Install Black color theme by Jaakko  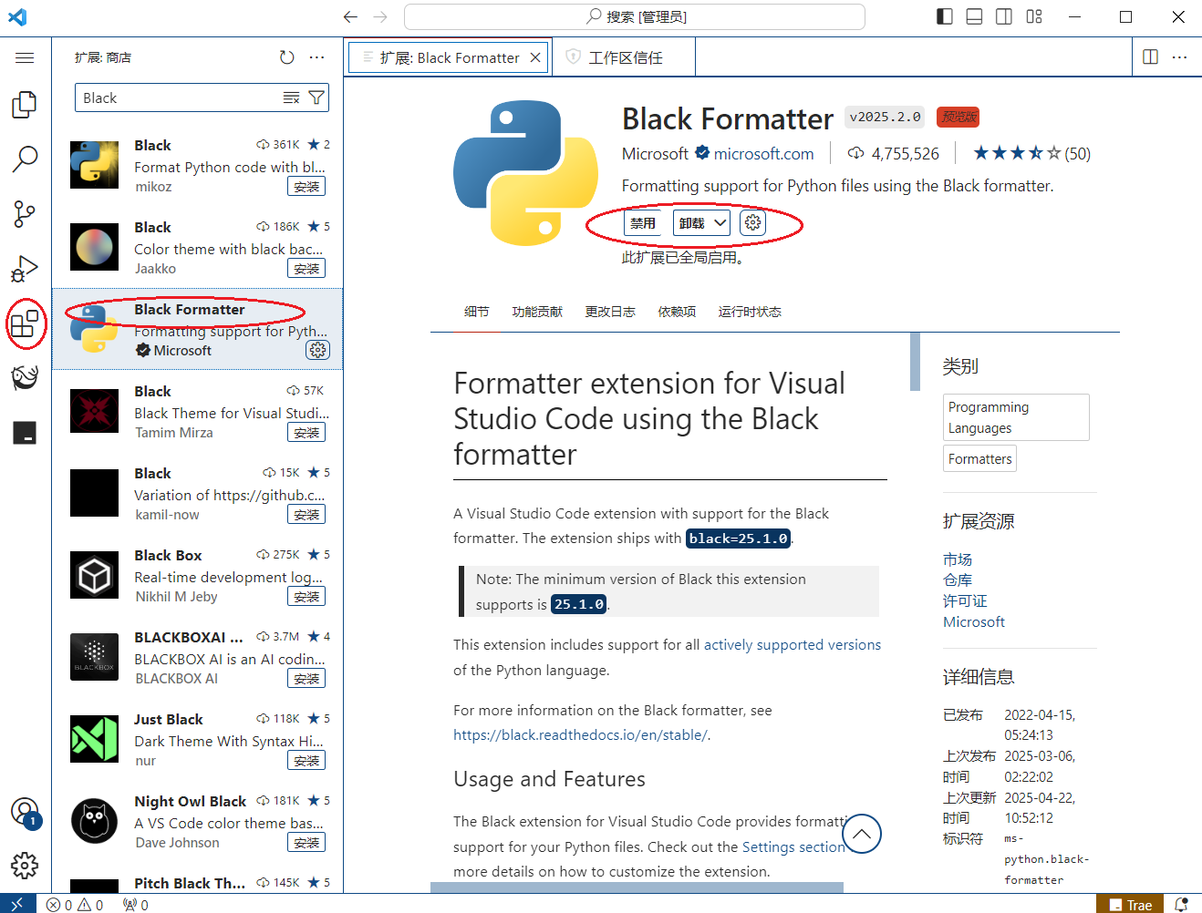306,269
